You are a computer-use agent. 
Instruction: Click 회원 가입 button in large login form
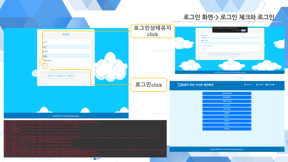point(71,76)
